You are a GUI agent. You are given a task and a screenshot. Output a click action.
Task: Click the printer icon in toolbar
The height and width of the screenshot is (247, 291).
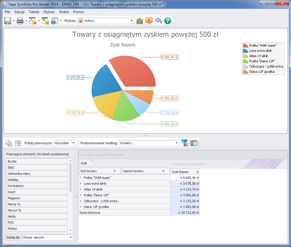[x=20, y=21]
